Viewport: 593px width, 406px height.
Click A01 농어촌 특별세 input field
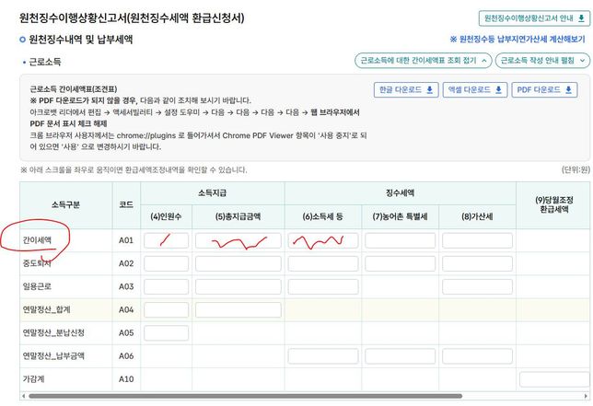[x=400, y=240]
